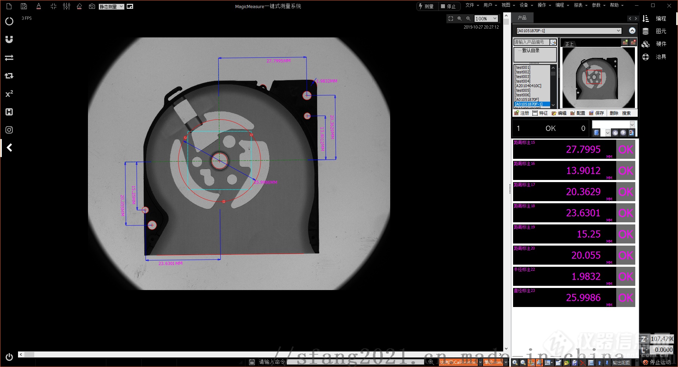Open the 比例尺:Calibration dropdown
The width and height of the screenshot is (678, 367).
coord(460,362)
